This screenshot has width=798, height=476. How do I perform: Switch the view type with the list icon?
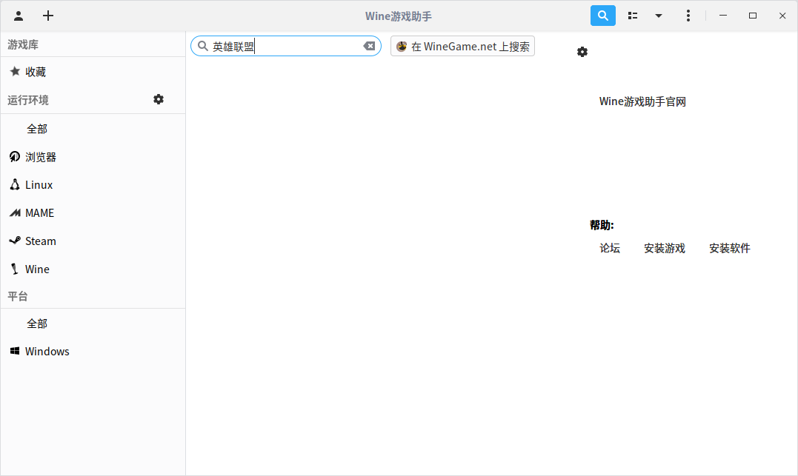633,16
